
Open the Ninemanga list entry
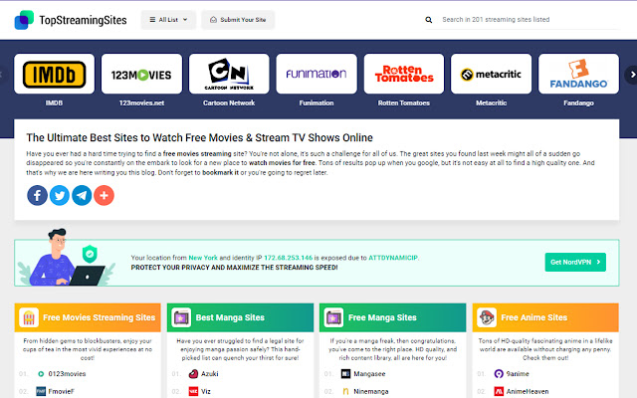click(371, 391)
